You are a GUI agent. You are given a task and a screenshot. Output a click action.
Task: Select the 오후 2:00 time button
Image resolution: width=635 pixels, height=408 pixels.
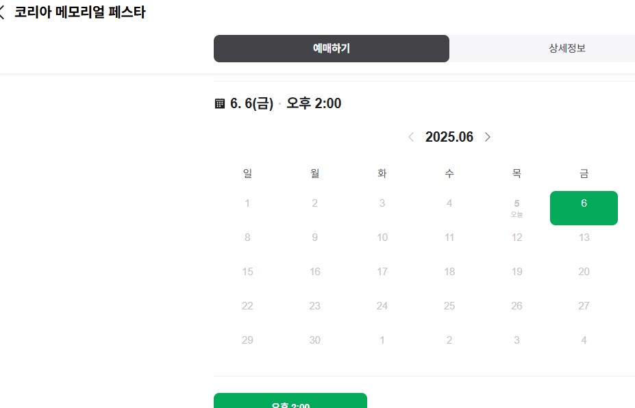[290, 403]
